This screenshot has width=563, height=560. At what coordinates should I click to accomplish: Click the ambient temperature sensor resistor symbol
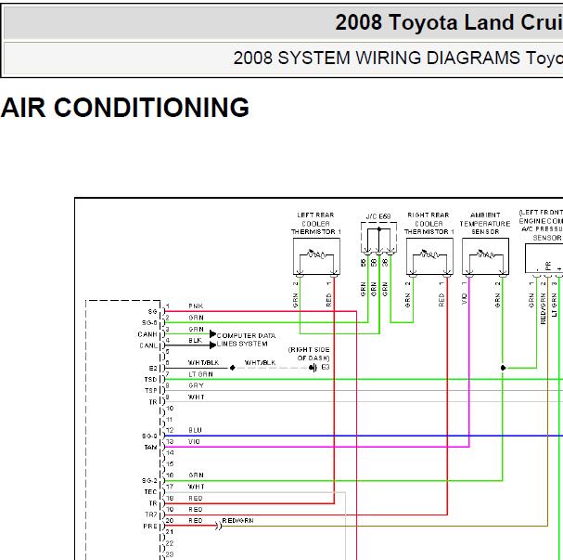(485, 256)
